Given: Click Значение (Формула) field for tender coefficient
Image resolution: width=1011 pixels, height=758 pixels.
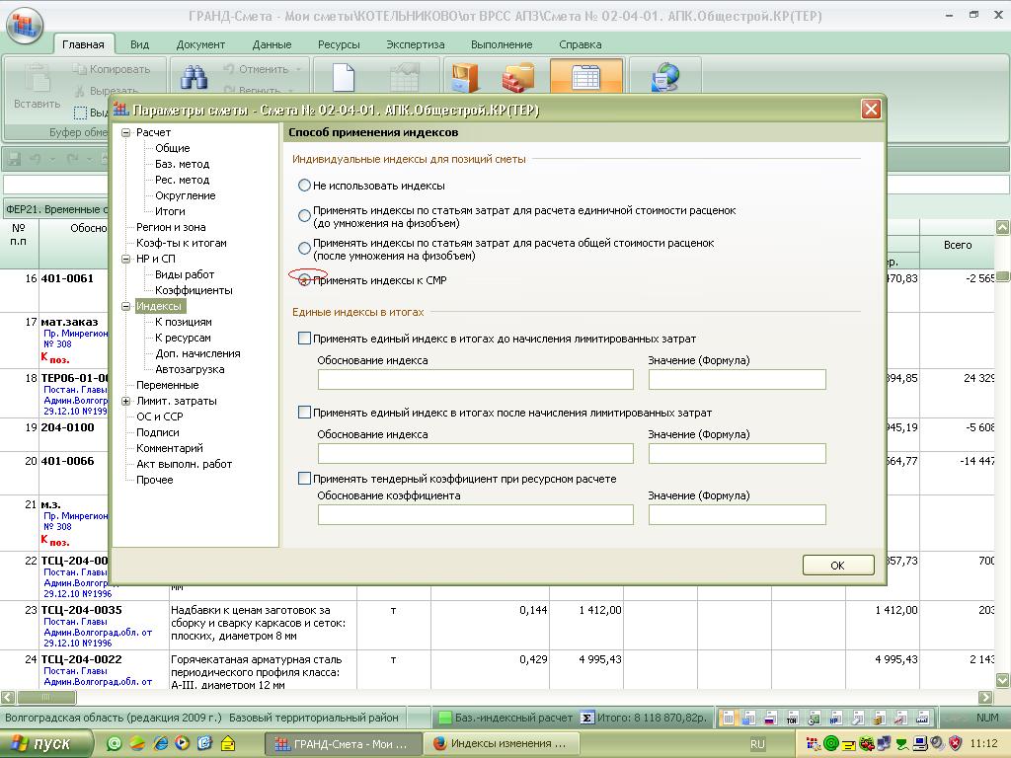Looking at the screenshot, I should (737, 514).
